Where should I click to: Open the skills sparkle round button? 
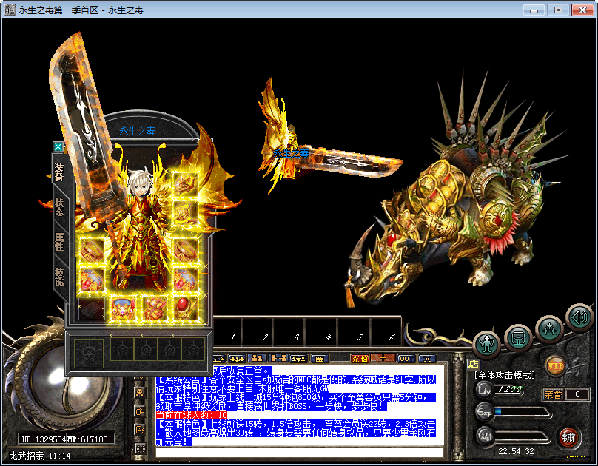pos(549,329)
